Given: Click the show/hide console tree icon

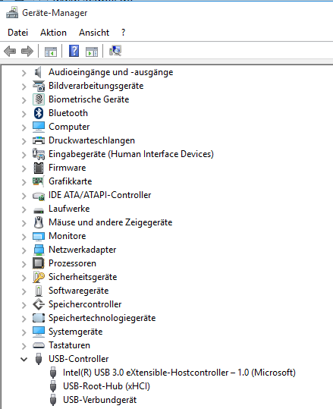Looking at the screenshot, I should (51, 52).
